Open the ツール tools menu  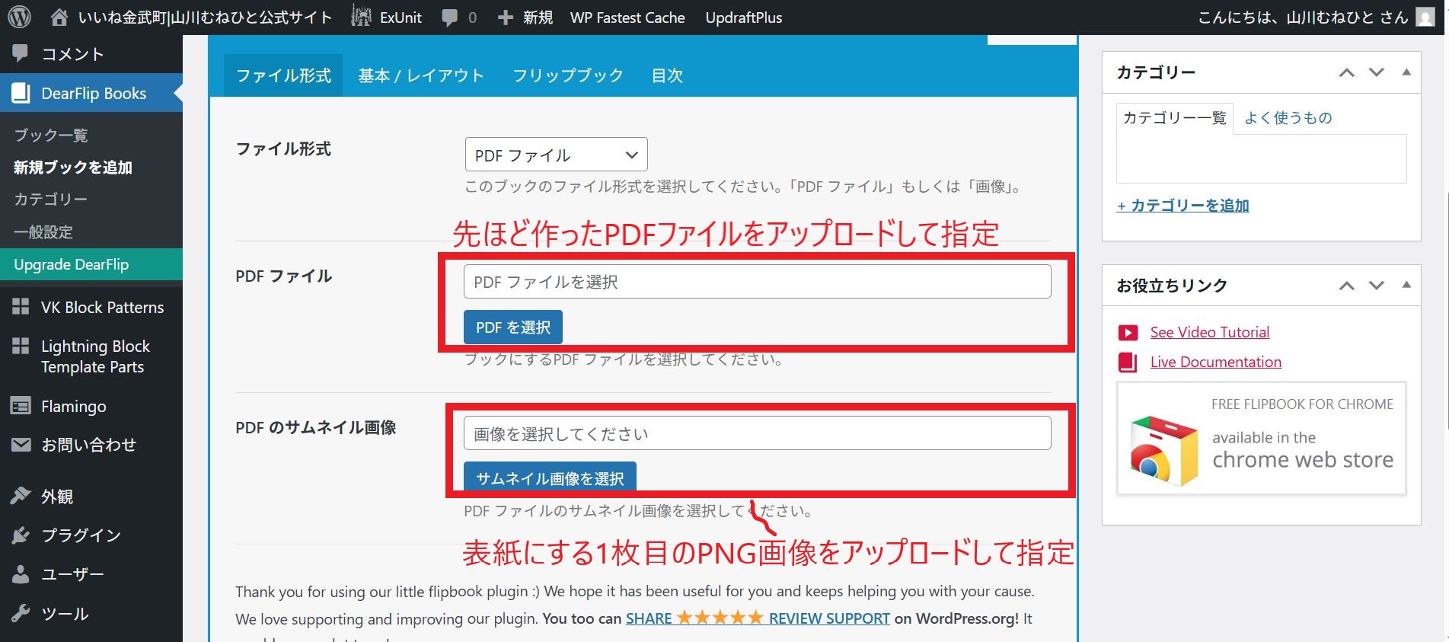pyautogui.click(x=65, y=614)
